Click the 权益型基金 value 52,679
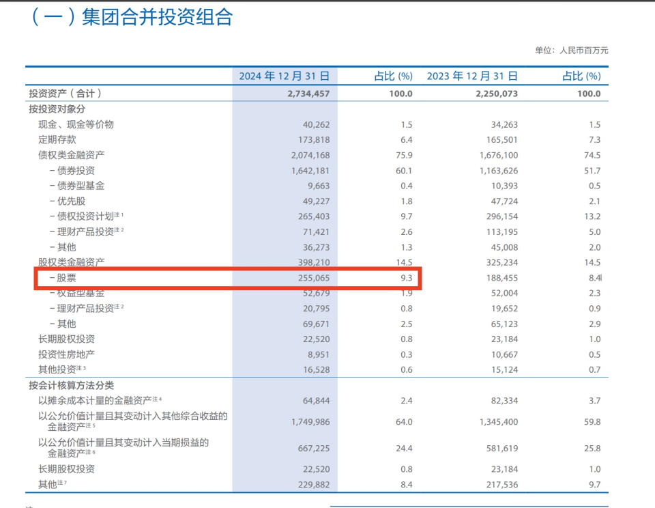 pyautogui.click(x=317, y=293)
